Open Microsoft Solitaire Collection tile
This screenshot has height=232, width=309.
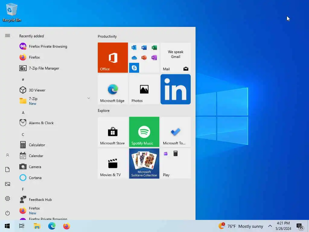point(144,163)
